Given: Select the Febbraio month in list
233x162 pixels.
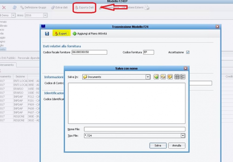Looking at the screenshot, I should click(x=4, y=26).
